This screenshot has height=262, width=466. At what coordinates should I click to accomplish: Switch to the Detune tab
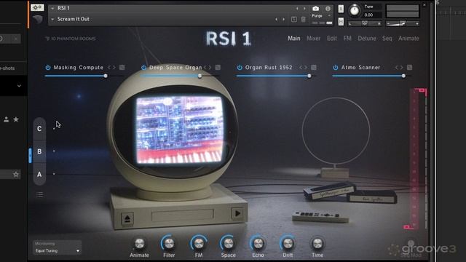pos(367,39)
